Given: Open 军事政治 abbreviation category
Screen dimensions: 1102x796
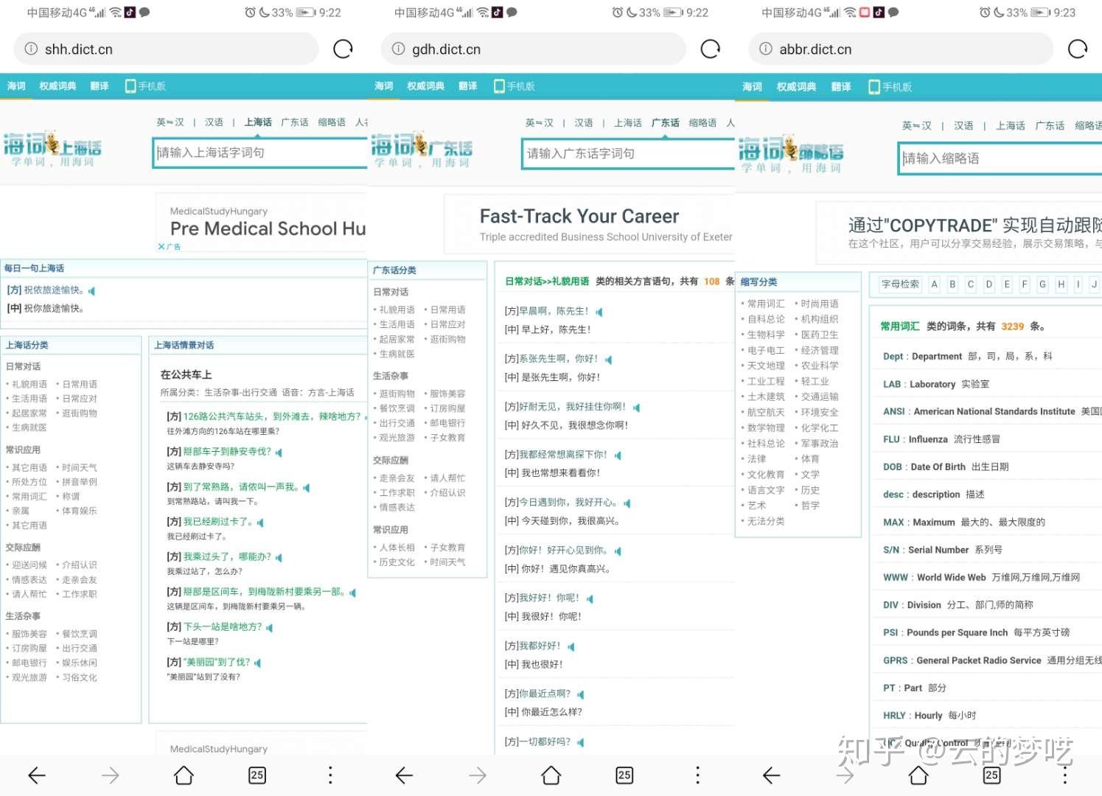Looking at the screenshot, I should click(x=820, y=444).
